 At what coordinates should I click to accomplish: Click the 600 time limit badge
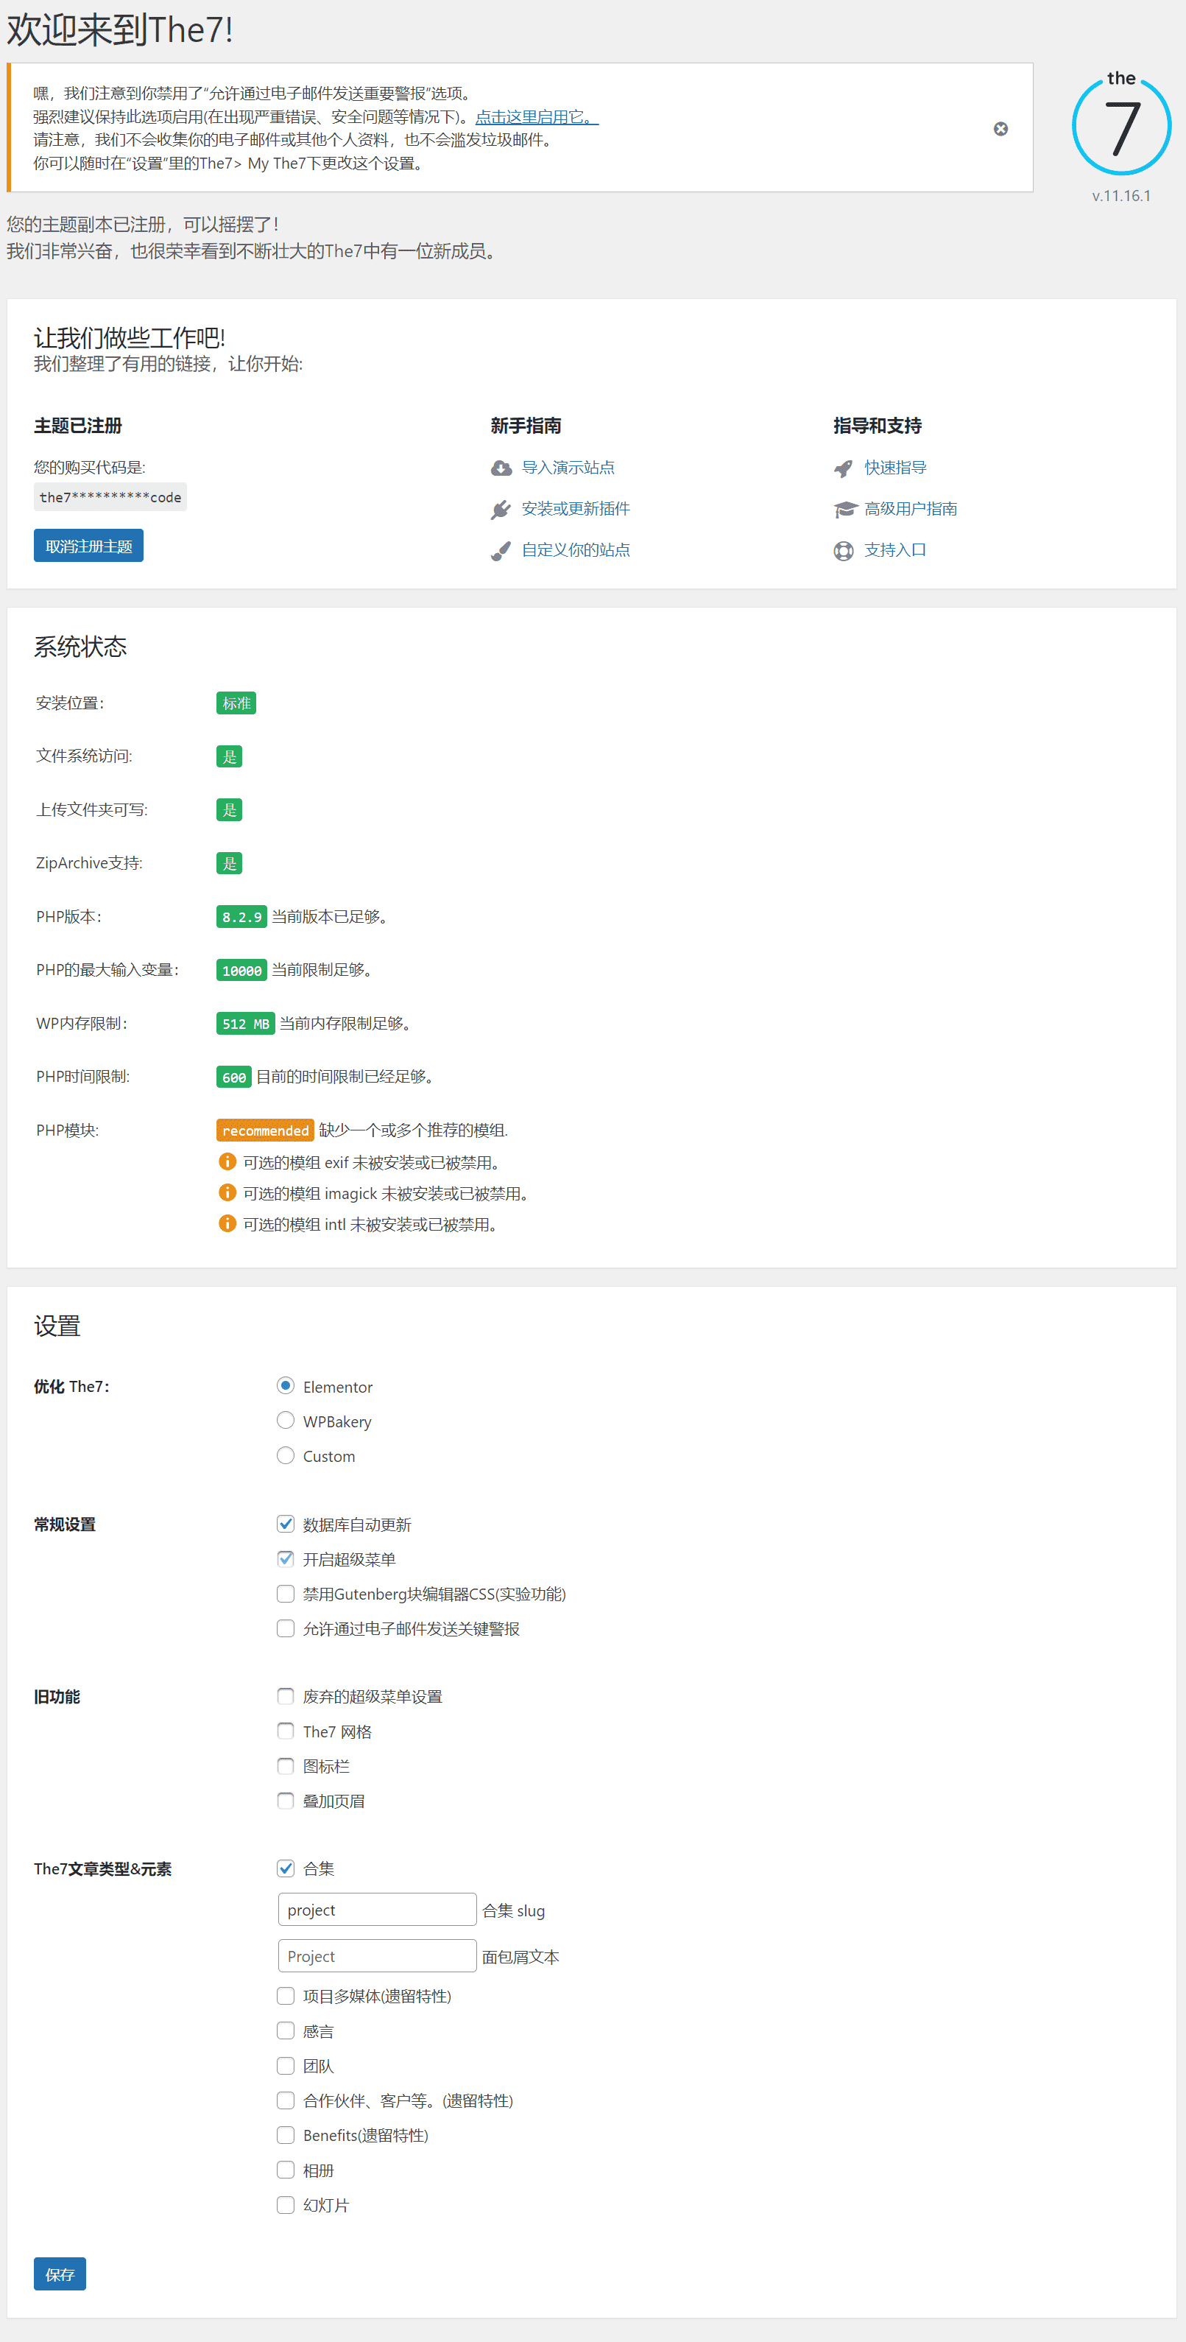pos(233,1077)
